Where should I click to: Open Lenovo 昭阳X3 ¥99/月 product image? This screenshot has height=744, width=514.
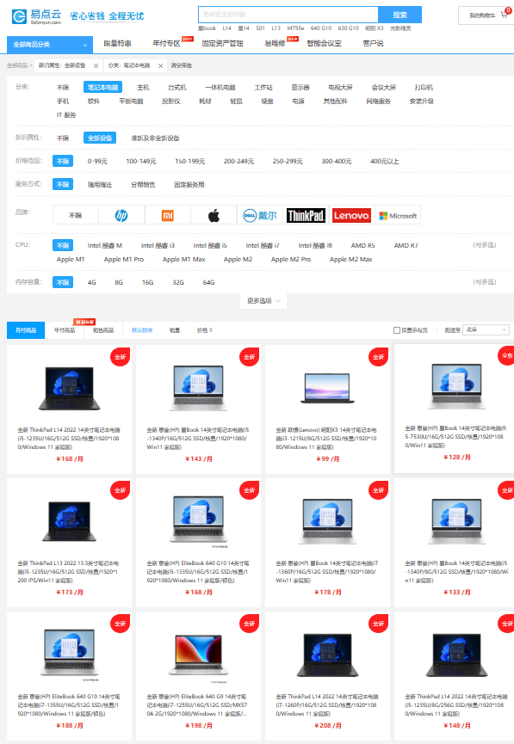(328, 388)
